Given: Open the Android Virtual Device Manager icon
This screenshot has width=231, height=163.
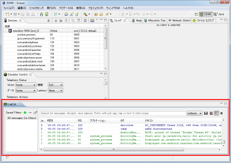Looking at the screenshot, I should coord(47,14).
